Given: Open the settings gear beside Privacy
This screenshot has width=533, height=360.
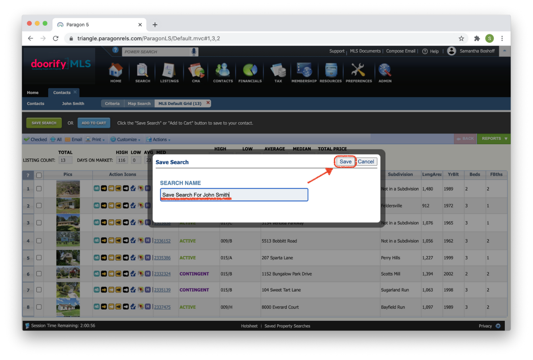Looking at the screenshot, I should pos(498,326).
